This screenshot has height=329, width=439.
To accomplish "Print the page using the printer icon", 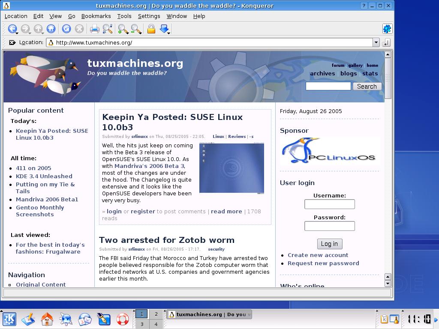I will point(94,29).
